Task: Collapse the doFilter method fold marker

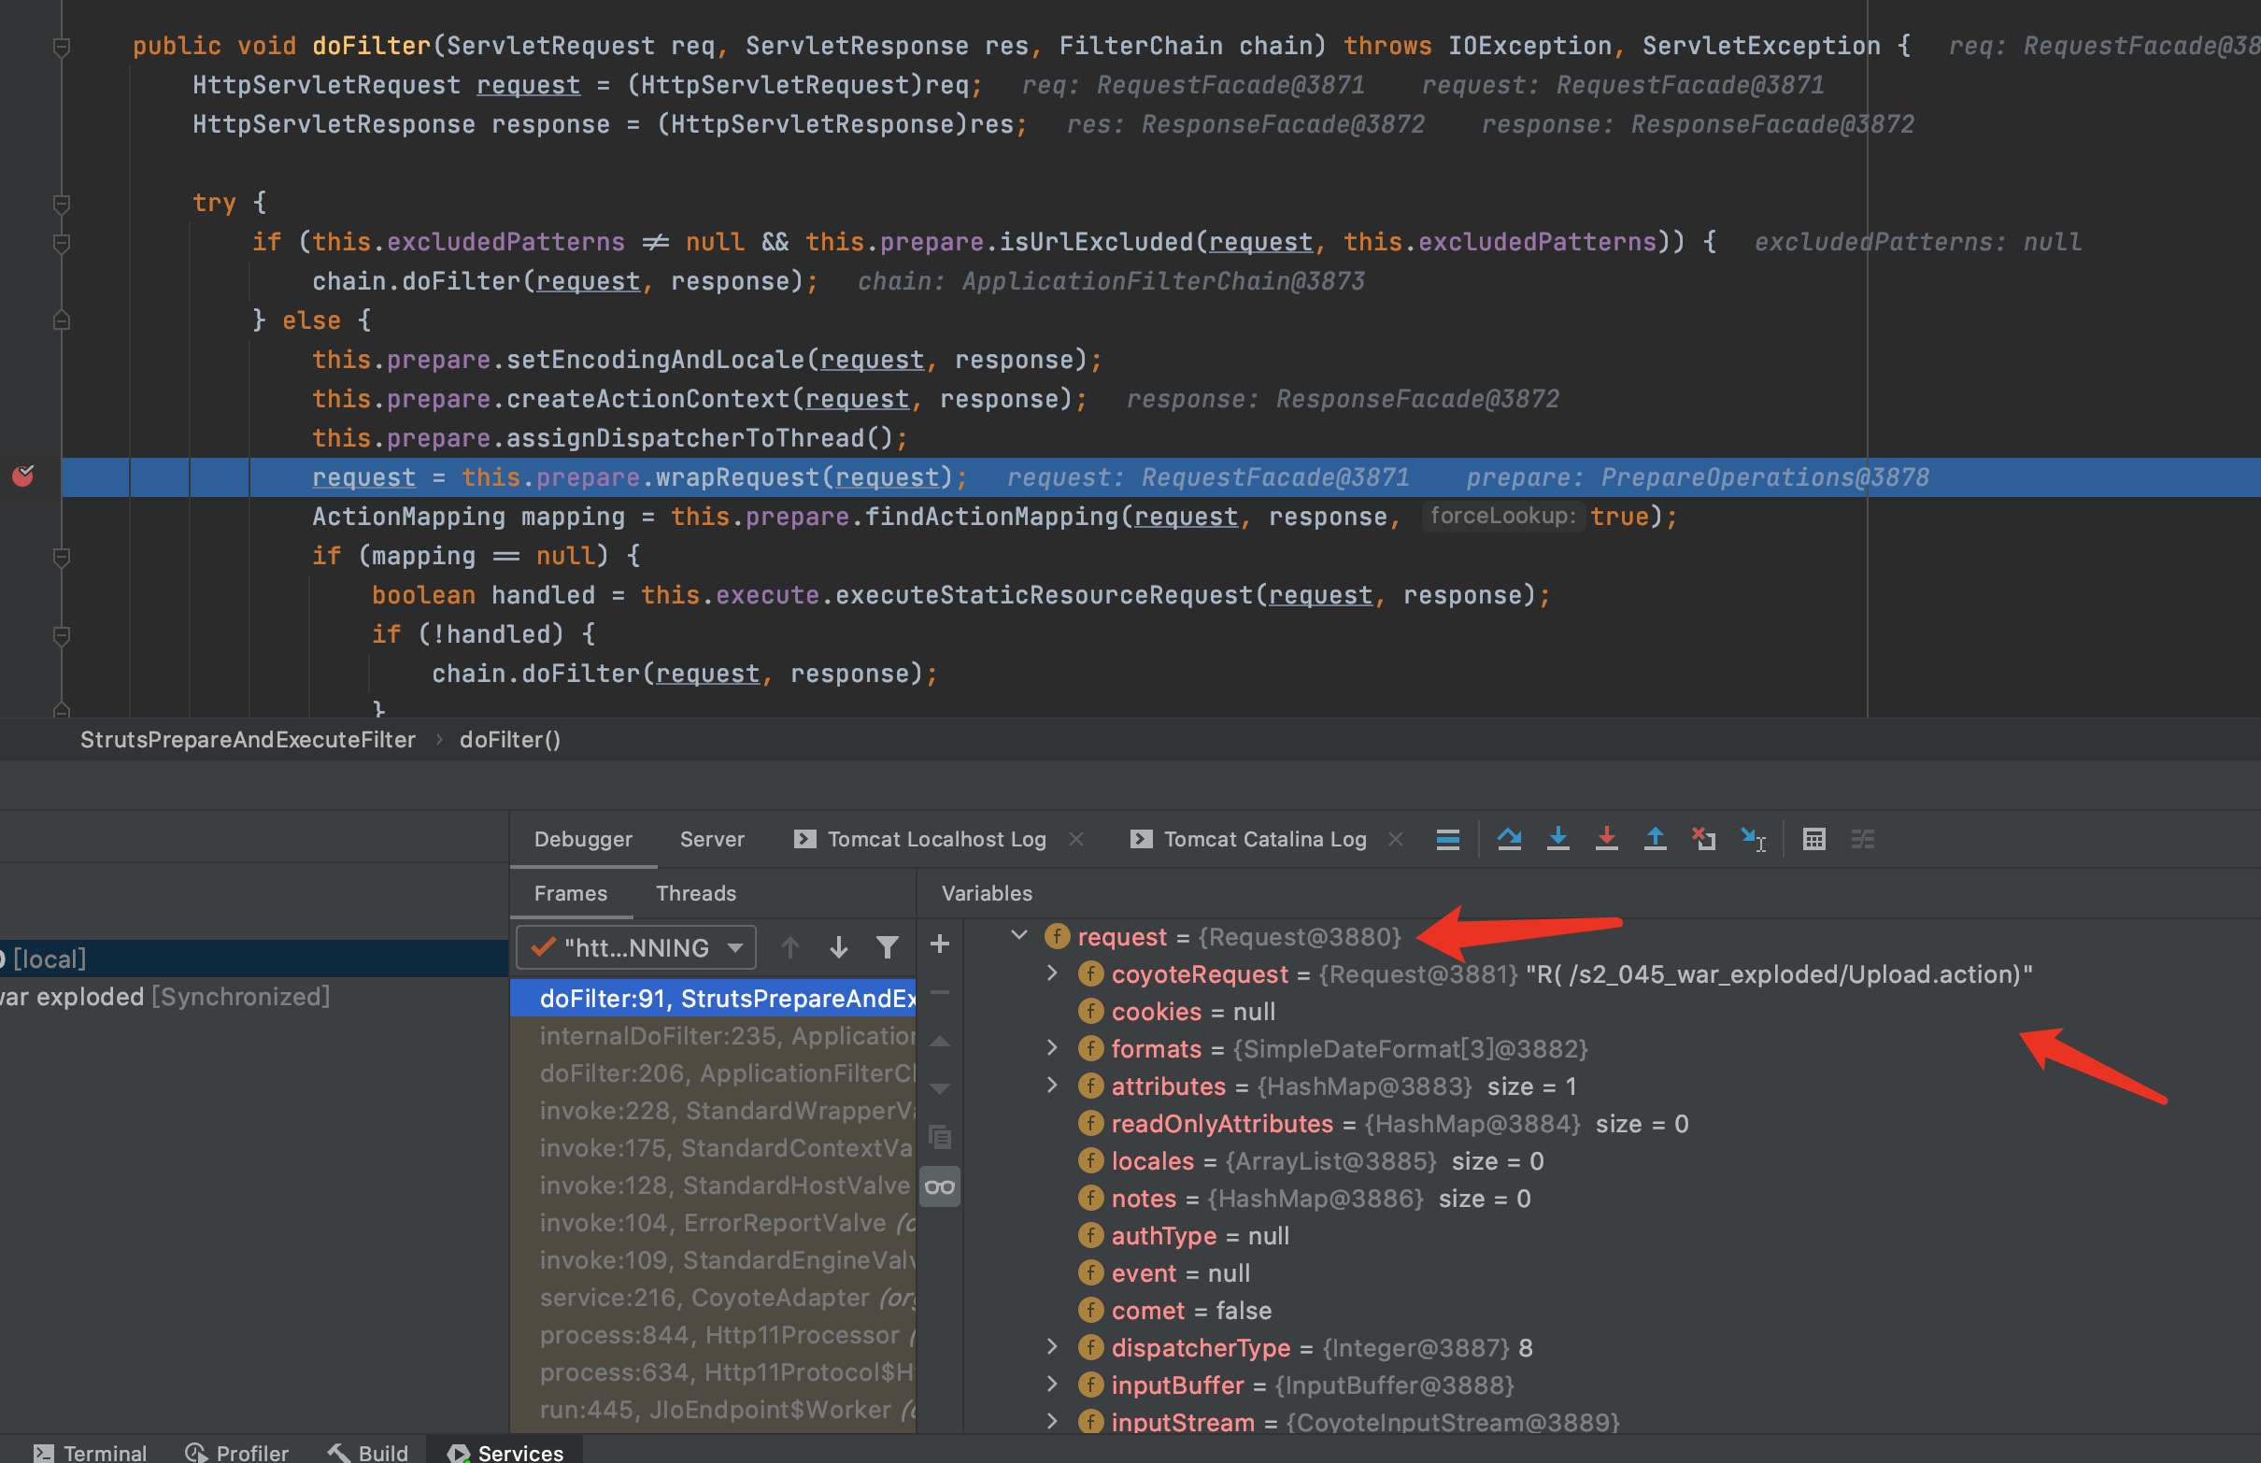Action: tap(62, 46)
